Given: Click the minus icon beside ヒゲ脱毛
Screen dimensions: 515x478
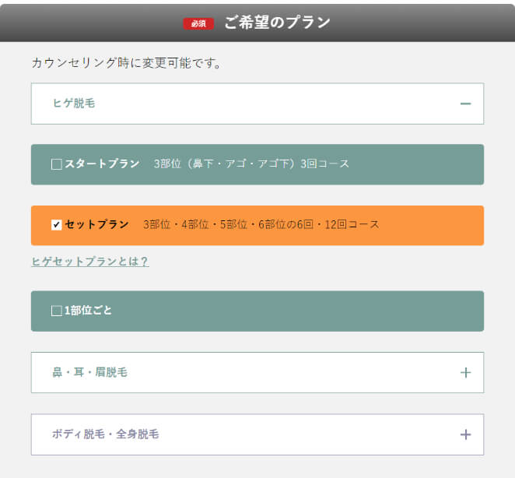Looking at the screenshot, I should [x=465, y=104].
